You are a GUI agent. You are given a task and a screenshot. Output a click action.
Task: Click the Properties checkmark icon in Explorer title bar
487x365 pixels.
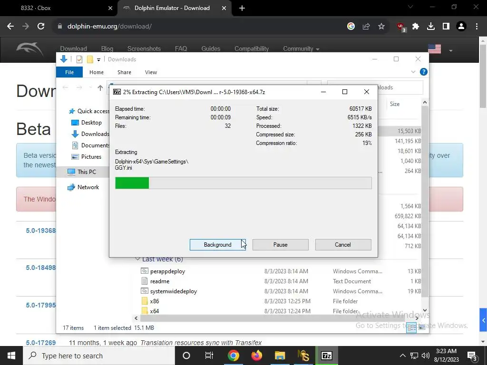tap(79, 59)
